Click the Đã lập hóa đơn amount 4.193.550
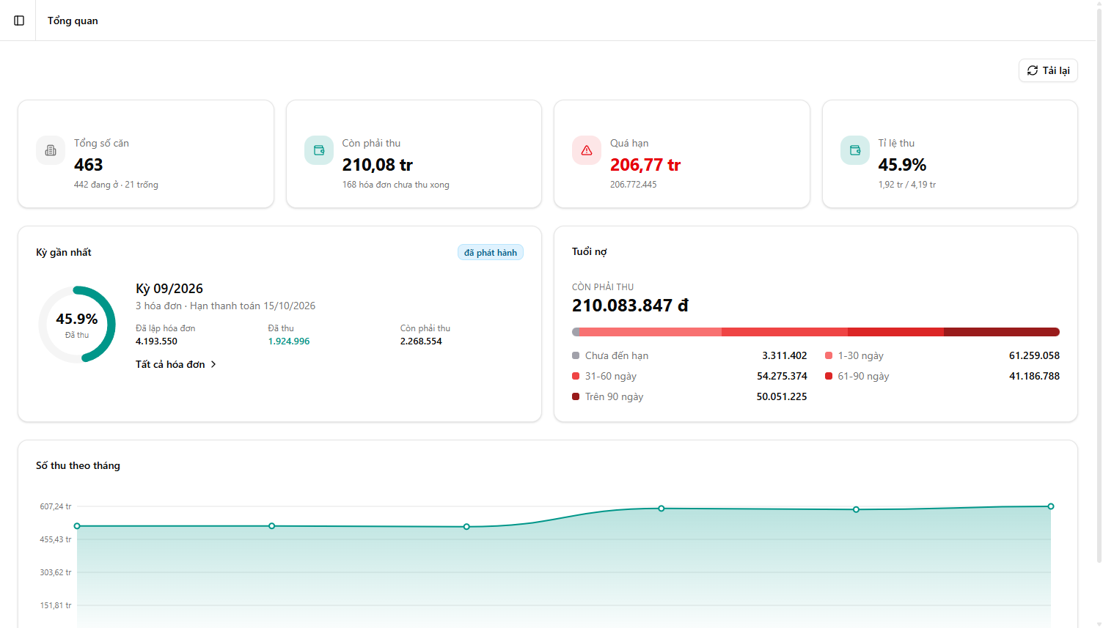This screenshot has height=628, width=1103. pos(156,341)
